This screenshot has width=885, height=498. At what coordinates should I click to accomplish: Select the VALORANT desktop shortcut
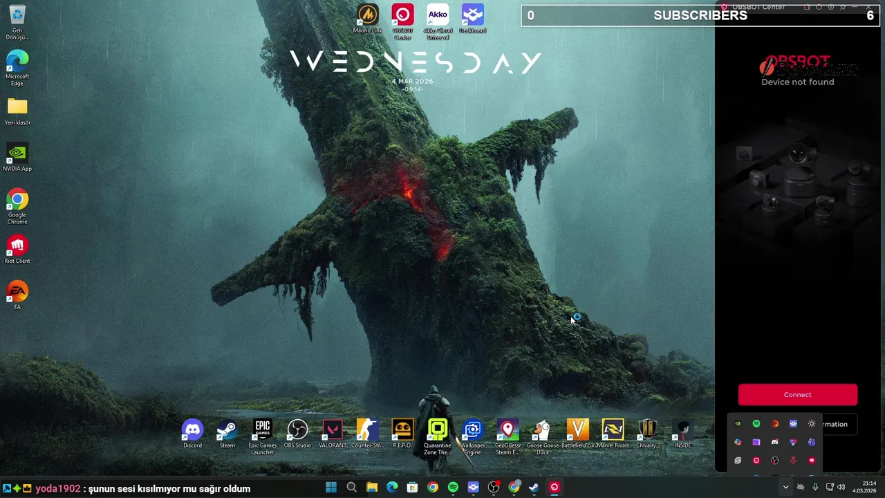pyautogui.click(x=333, y=434)
